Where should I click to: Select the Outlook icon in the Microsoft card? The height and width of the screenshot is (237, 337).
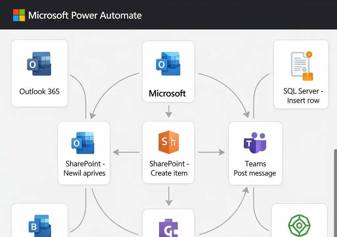point(168,64)
